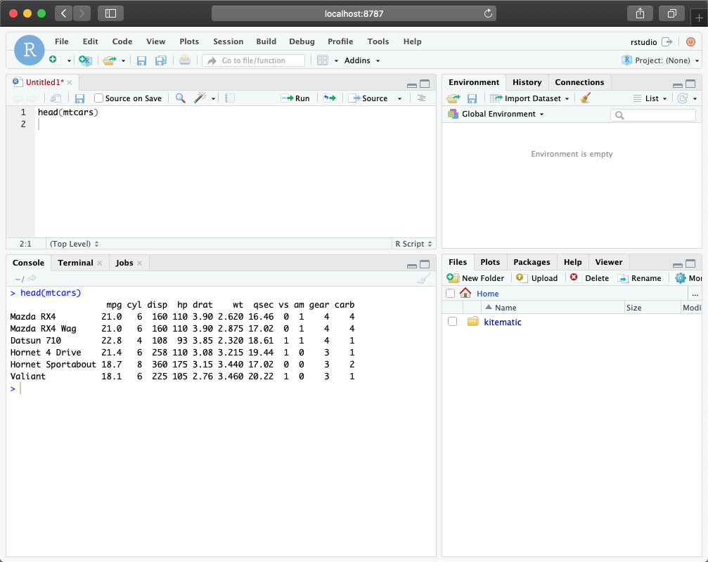Open the R Script file type selector
Image resolution: width=708 pixels, height=562 pixels.
coord(413,244)
